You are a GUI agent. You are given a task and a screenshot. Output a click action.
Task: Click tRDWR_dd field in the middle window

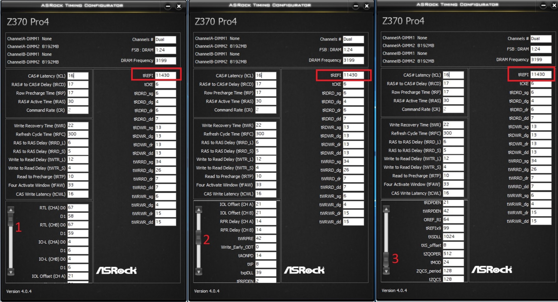(353, 153)
